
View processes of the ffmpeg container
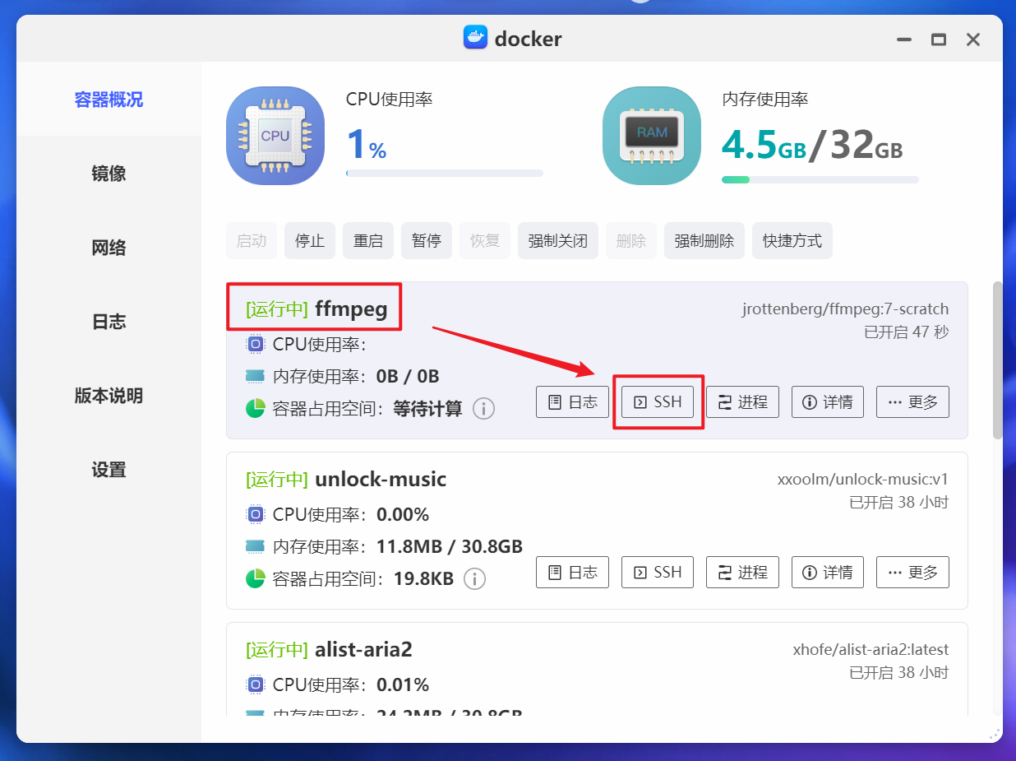point(742,402)
